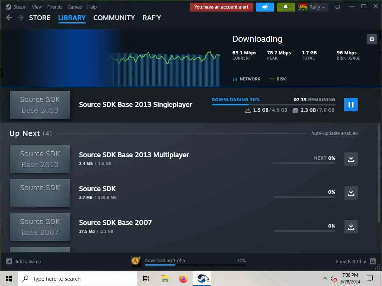This screenshot has height=286, width=382.
Task: Click the Add a Game plus icon
Action: pyautogui.click(x=9, y=262)
